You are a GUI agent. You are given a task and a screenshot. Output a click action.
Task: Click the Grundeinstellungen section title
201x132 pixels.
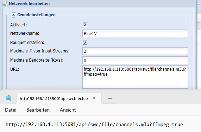36,15
